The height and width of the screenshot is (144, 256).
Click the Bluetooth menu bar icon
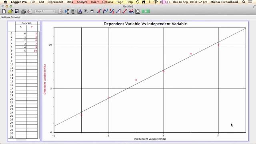click(149, 2)
